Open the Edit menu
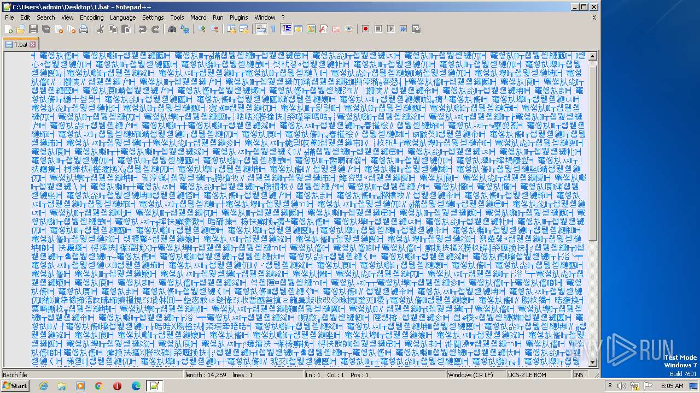This screenshot has height=393, width=700. [x=25, y=17]
